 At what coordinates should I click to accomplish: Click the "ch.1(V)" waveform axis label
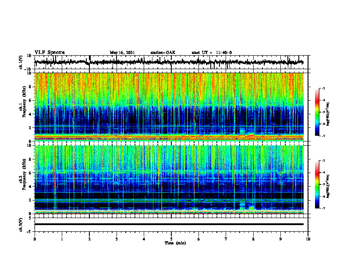(21, 62)
